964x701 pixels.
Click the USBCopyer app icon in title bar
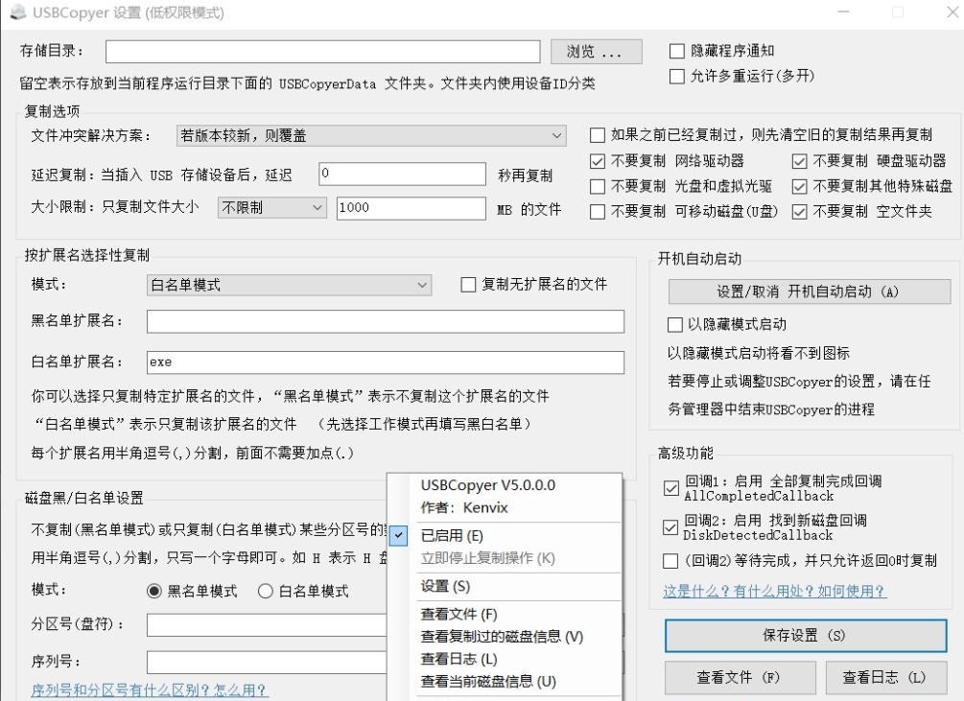16,13
